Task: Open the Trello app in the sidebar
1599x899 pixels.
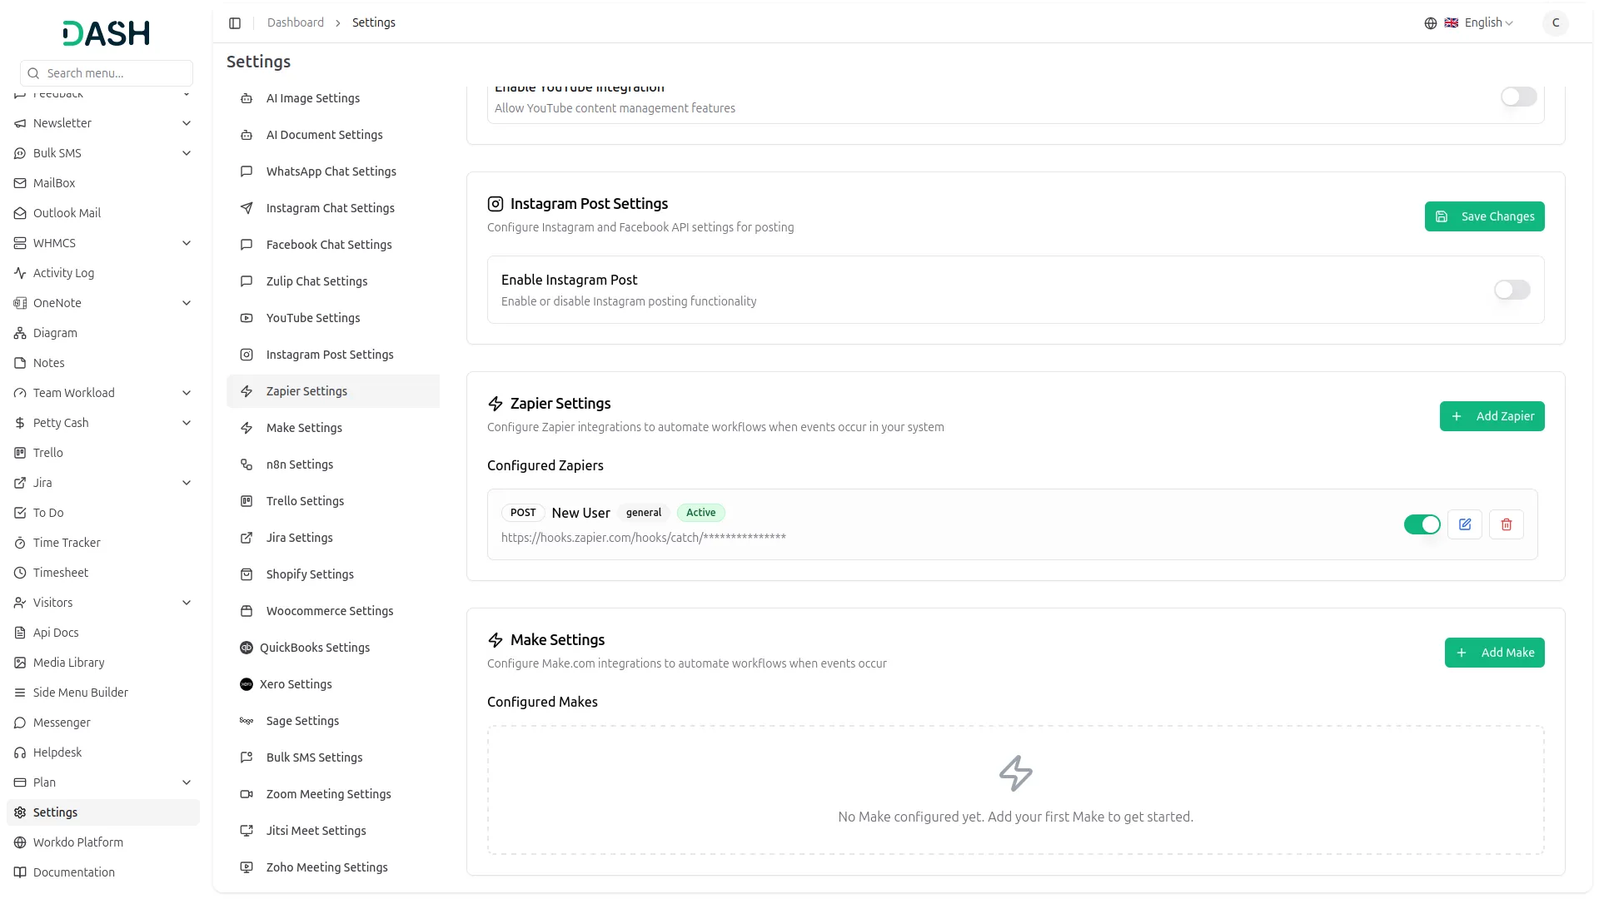Action: 47,452
